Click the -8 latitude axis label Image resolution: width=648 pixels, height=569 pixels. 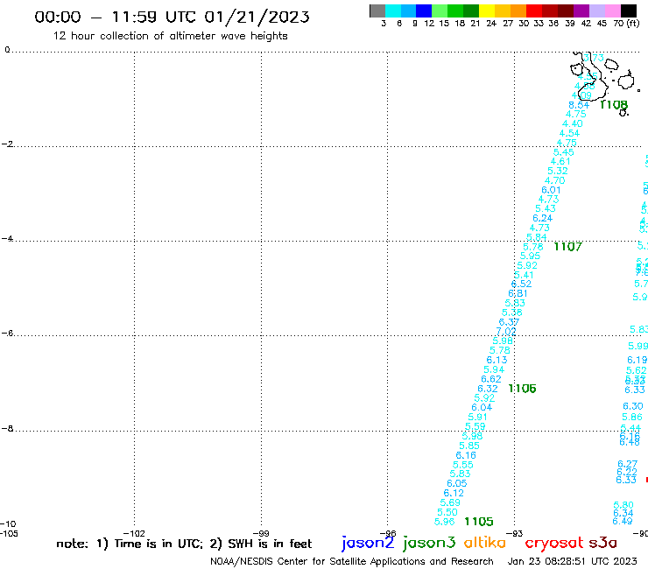pos(8,429)
